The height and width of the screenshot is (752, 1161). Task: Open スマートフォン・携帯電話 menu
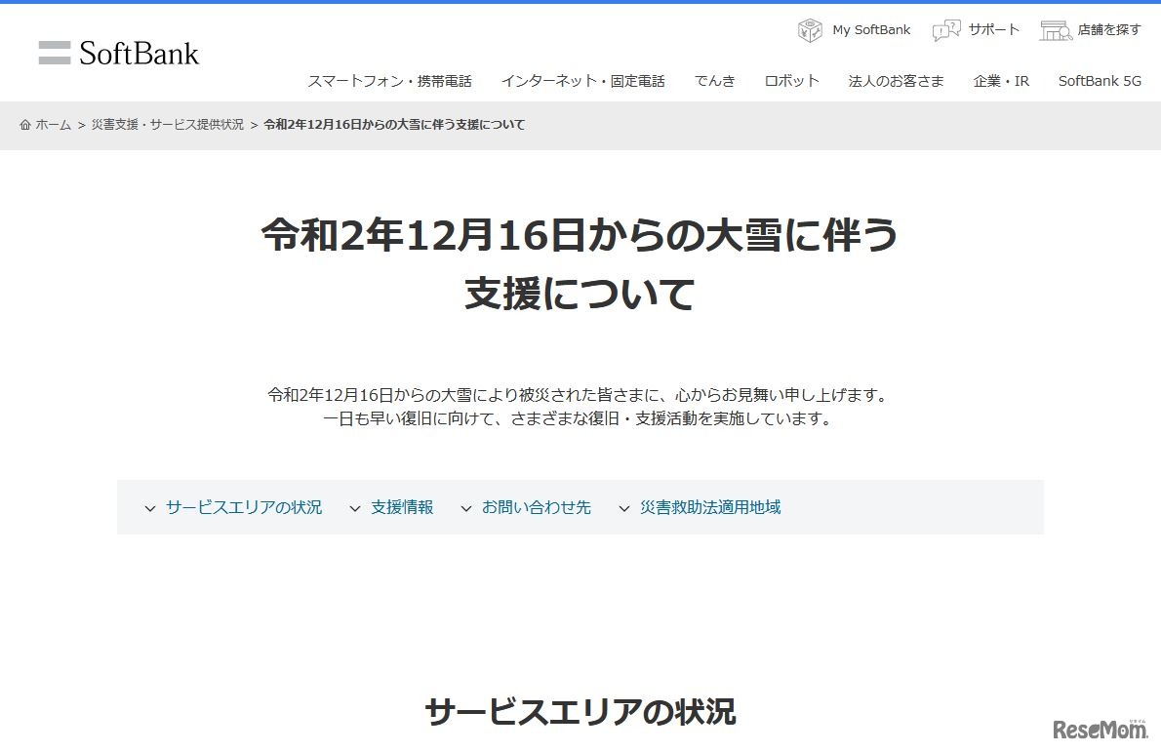point(389,81)
